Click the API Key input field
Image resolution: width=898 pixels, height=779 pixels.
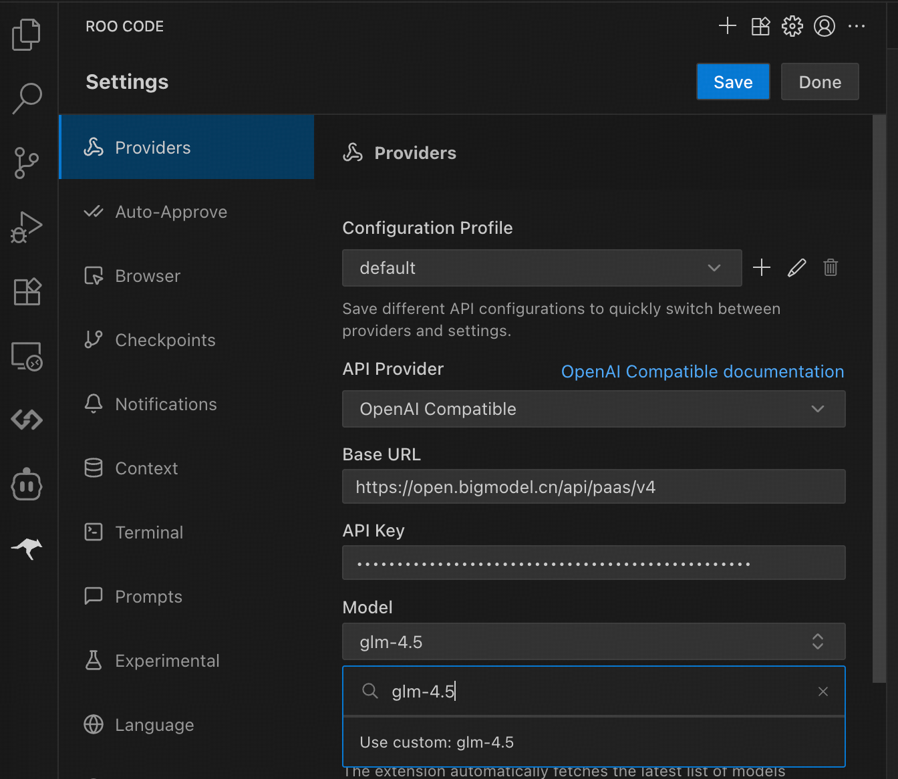(x=594, y=563)
